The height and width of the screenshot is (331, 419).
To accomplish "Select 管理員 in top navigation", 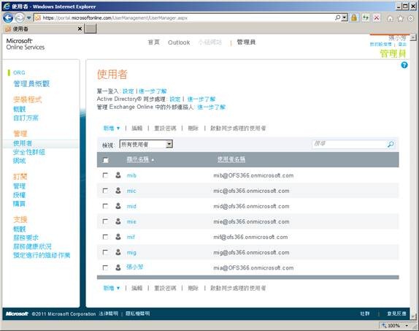I will (246, 42).
